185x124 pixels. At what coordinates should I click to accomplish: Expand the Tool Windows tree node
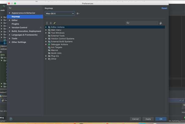(x=46, y=33)
